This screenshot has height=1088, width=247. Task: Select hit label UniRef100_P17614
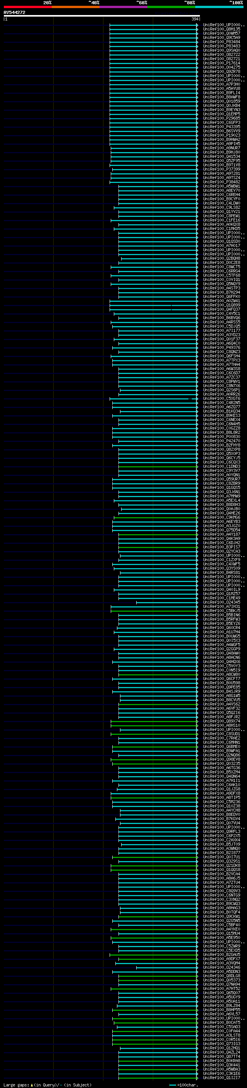pos(222,63)
